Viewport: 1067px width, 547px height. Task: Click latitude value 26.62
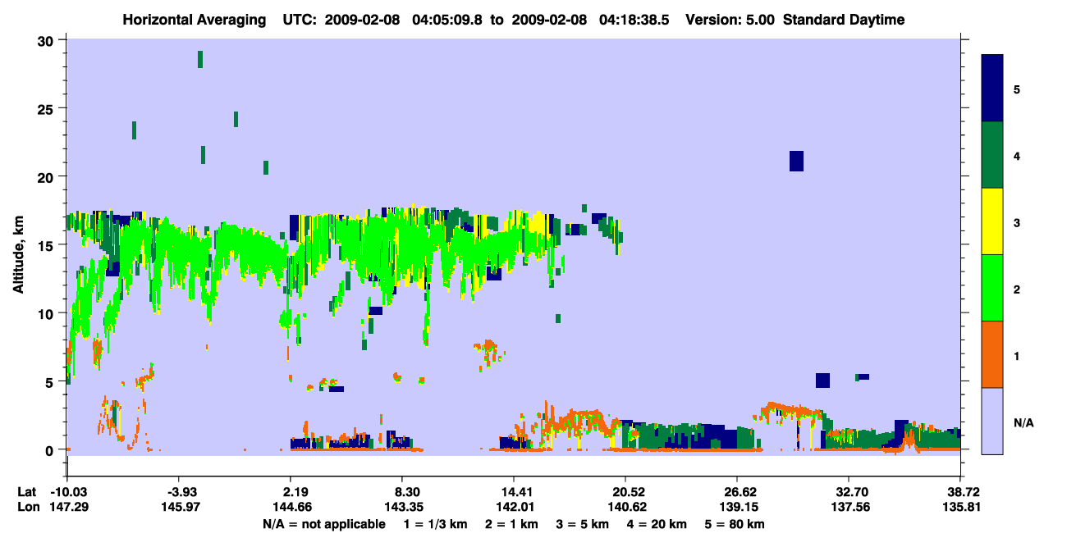pyautogui.click(x=737, y=492)
